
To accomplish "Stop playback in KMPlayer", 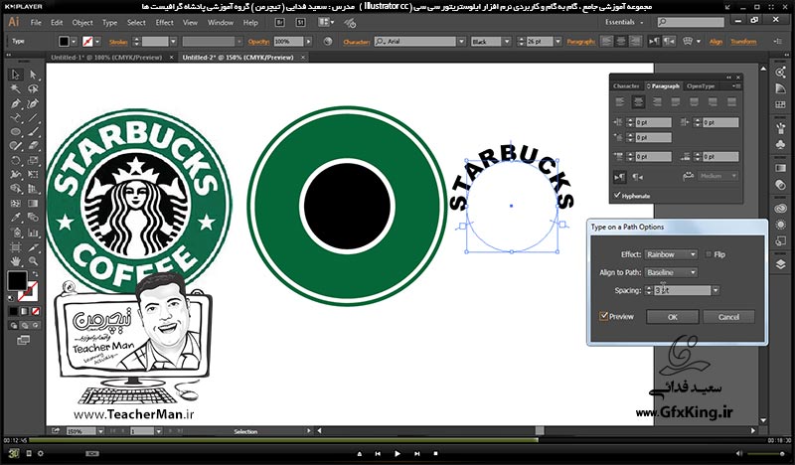I will (x=435, y=454).
